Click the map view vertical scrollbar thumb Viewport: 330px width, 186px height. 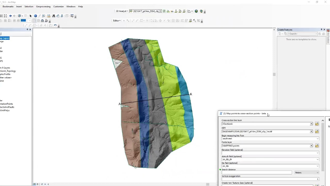(x=274, y=74)
